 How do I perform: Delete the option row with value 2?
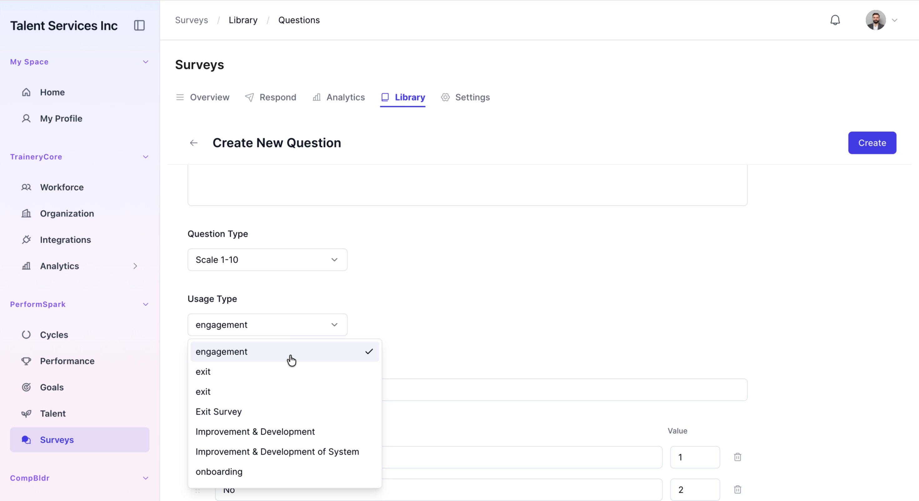[737, 489]
